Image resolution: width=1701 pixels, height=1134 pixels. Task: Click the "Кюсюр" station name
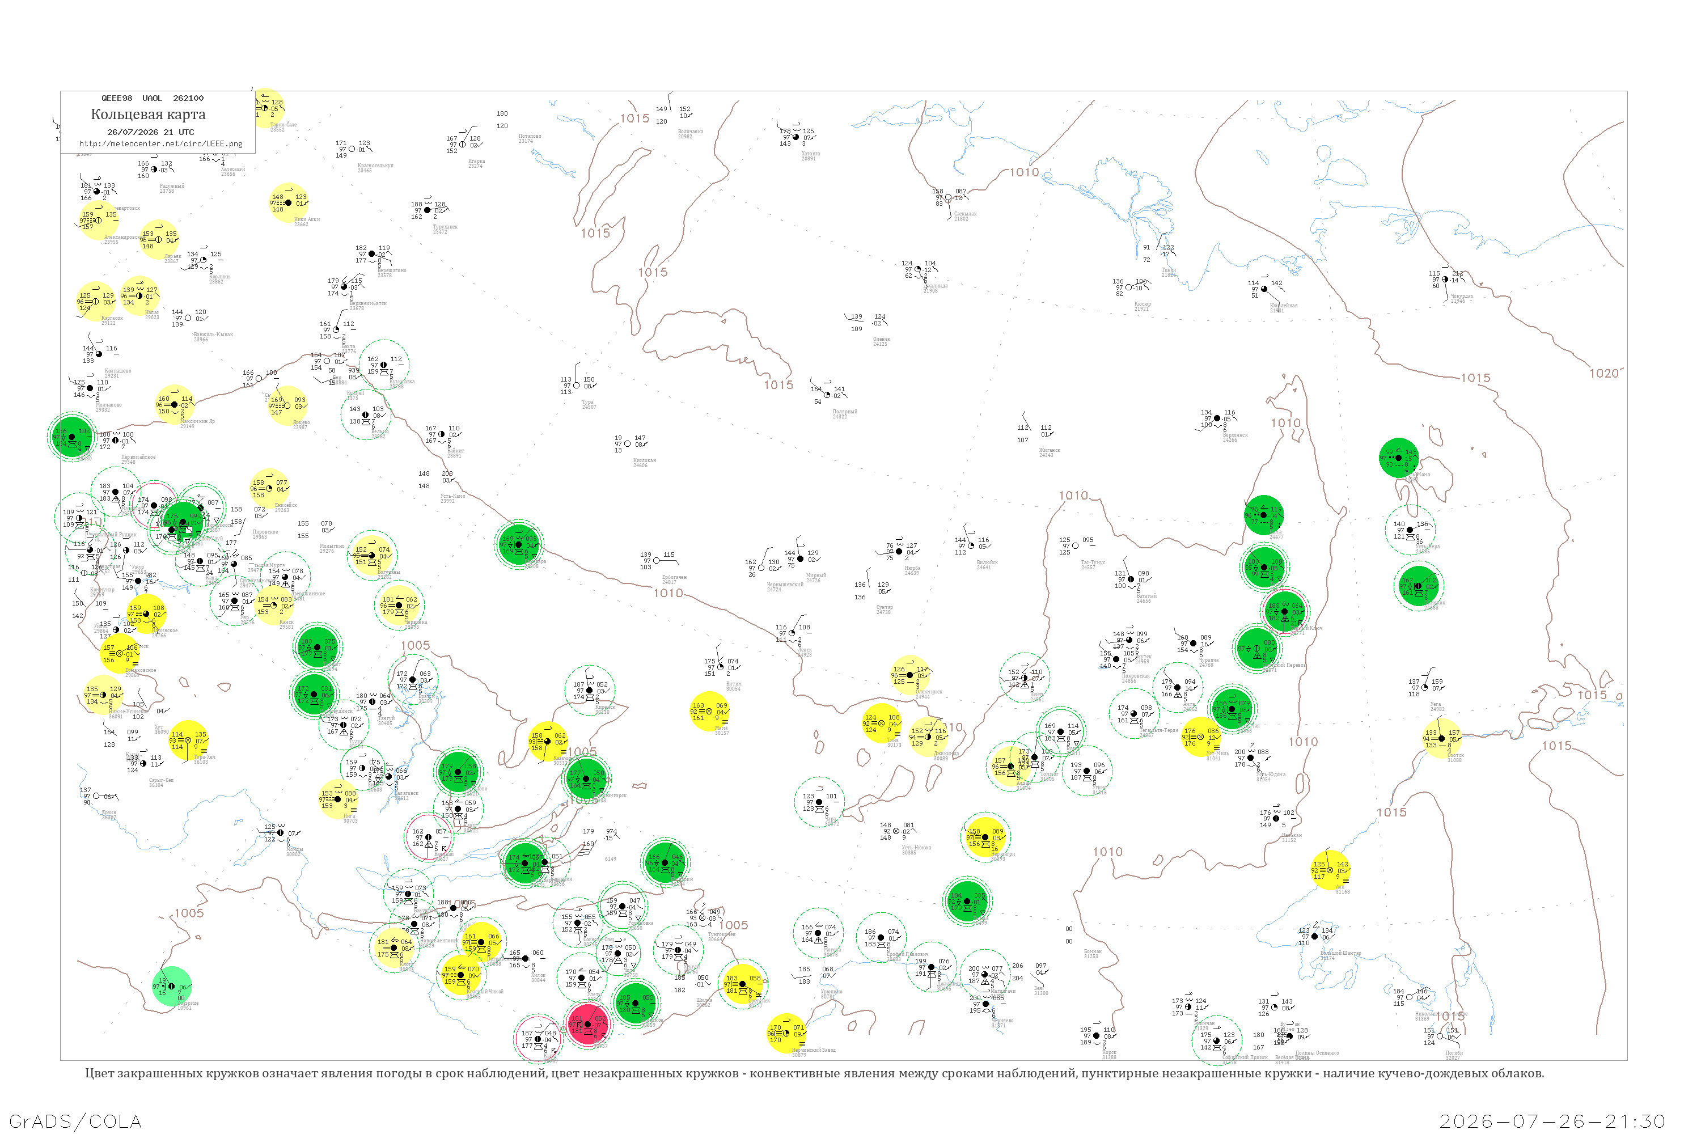(1143, 304)
